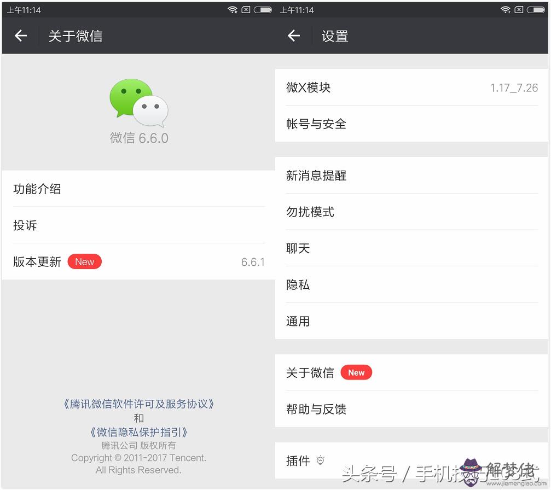Open 插件 entry
Viewport: 551px width, 490px height.
coord(411,460)
